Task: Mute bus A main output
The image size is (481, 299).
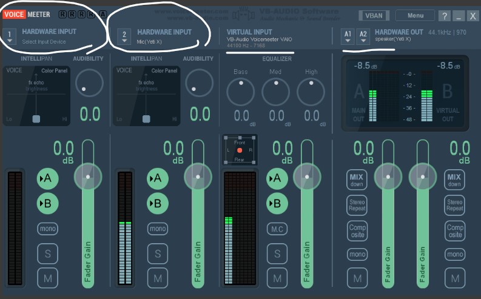Action: 357,278
